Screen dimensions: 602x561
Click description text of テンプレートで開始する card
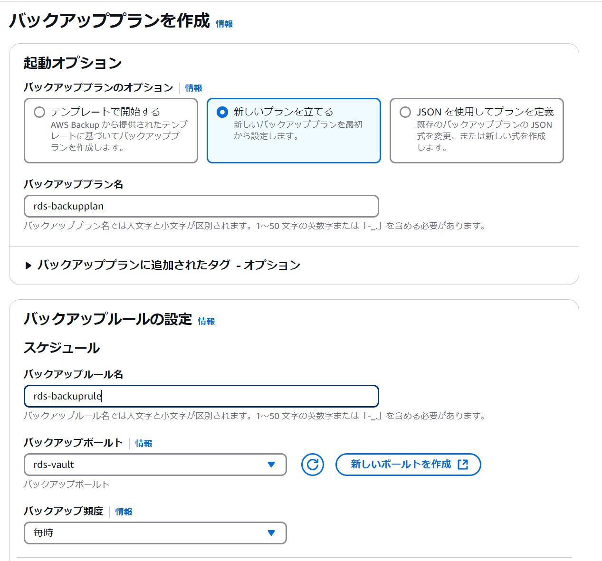(119, 136)
